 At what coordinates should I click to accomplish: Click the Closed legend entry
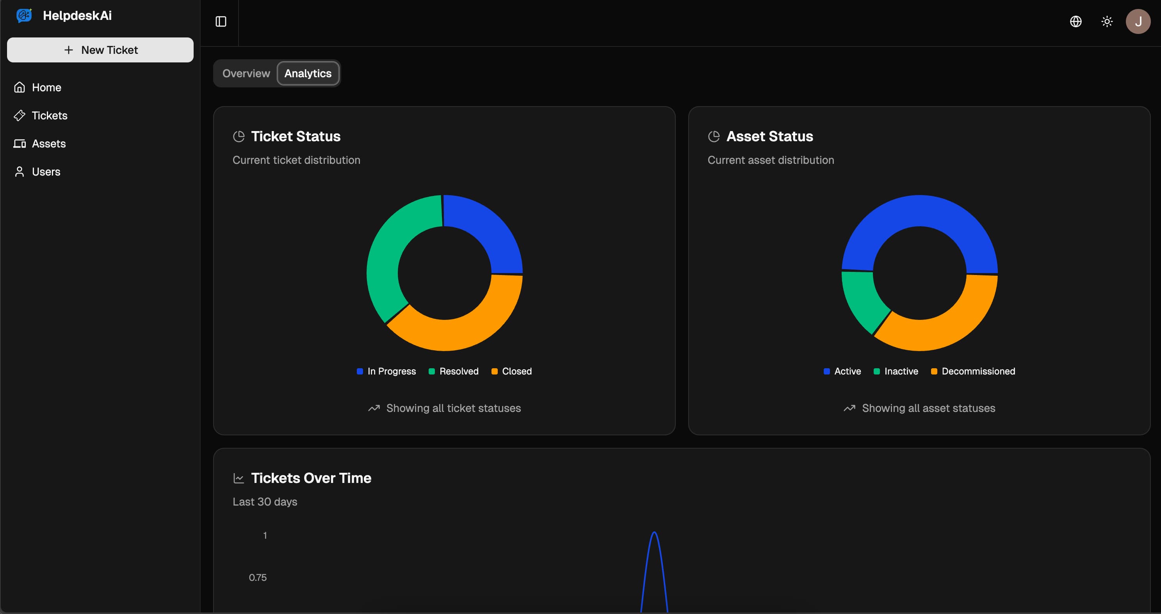[511, 371]
